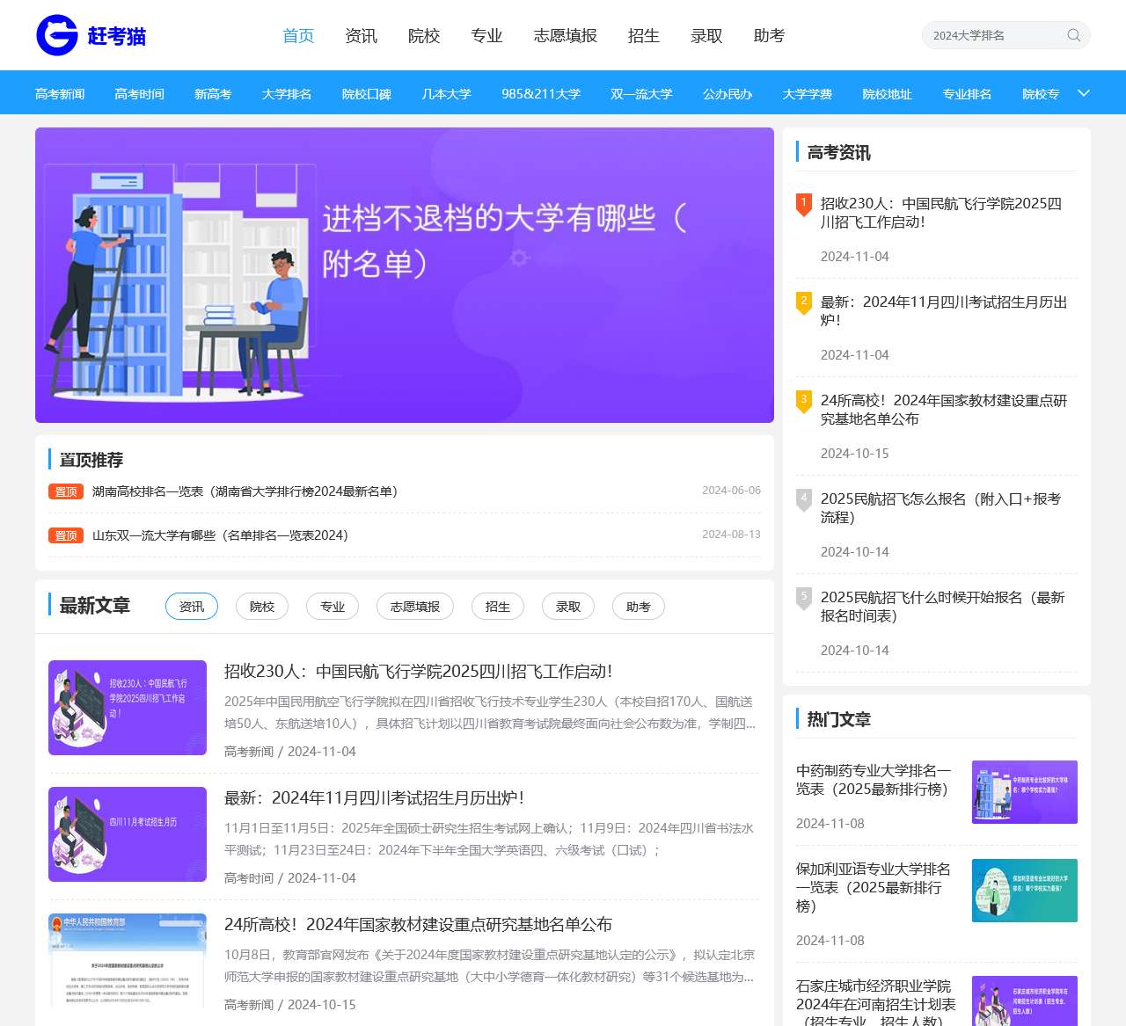The height and width of the screenshot is (1026, 1126).
Task: Select the 招生 tab under 最新文章
Action: [498, 607]
